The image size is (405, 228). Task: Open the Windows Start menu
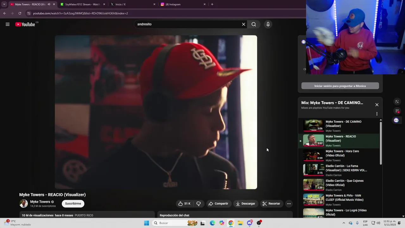(146, 223)
